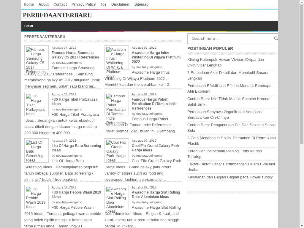Image resolution: width=304 pixels, height=228 pixels.
Task: Open the About page link
Action: 44,4
